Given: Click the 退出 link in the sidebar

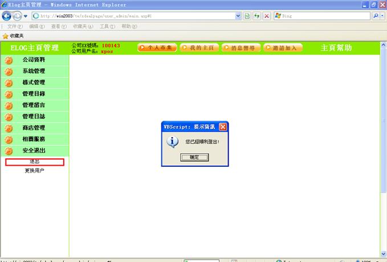Looking at the screenshot, I should pos(35,162).
